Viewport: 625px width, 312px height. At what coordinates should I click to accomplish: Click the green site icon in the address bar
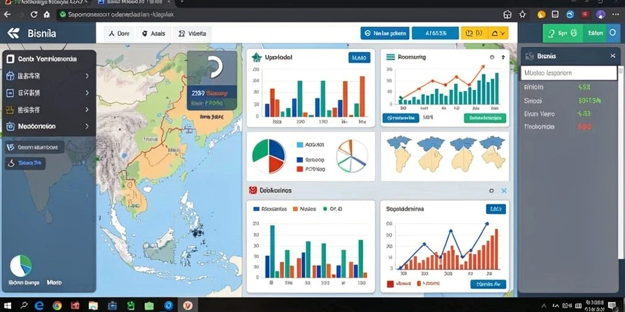[62, 15]
